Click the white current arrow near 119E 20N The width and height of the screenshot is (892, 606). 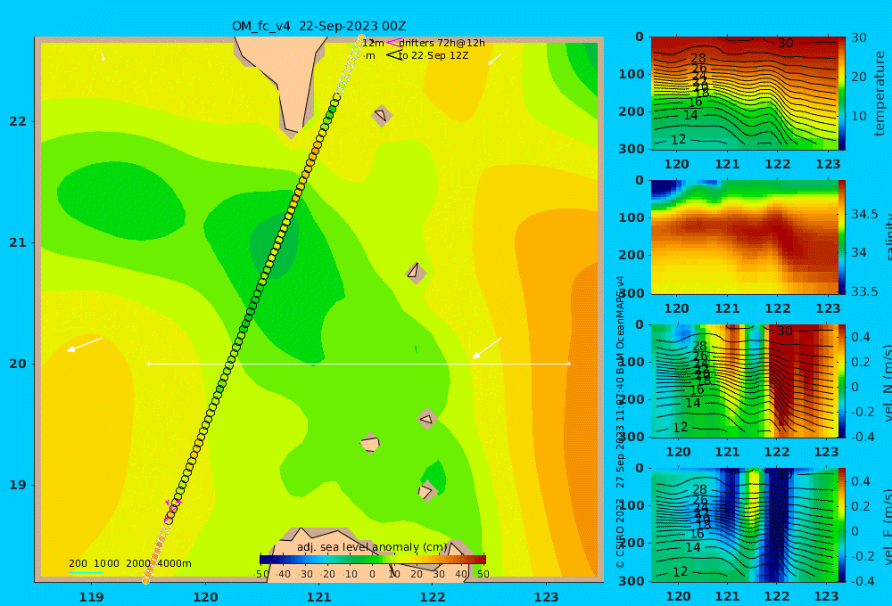[85, 345]
